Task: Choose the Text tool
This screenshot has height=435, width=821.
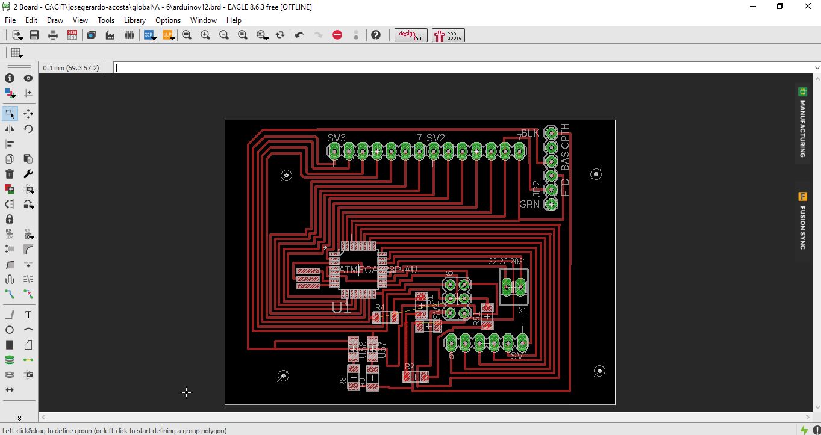Action: (x=28, y=315)
